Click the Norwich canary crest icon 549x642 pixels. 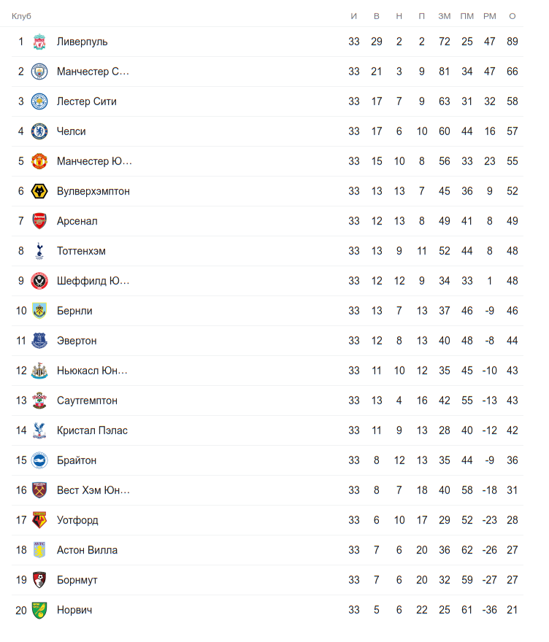tap(39, 610)
